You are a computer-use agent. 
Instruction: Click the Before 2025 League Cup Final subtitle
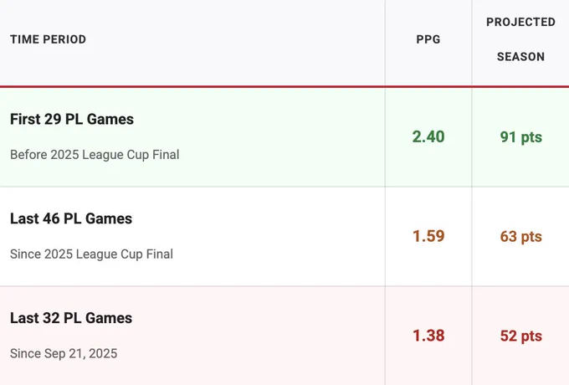(95, 155)
